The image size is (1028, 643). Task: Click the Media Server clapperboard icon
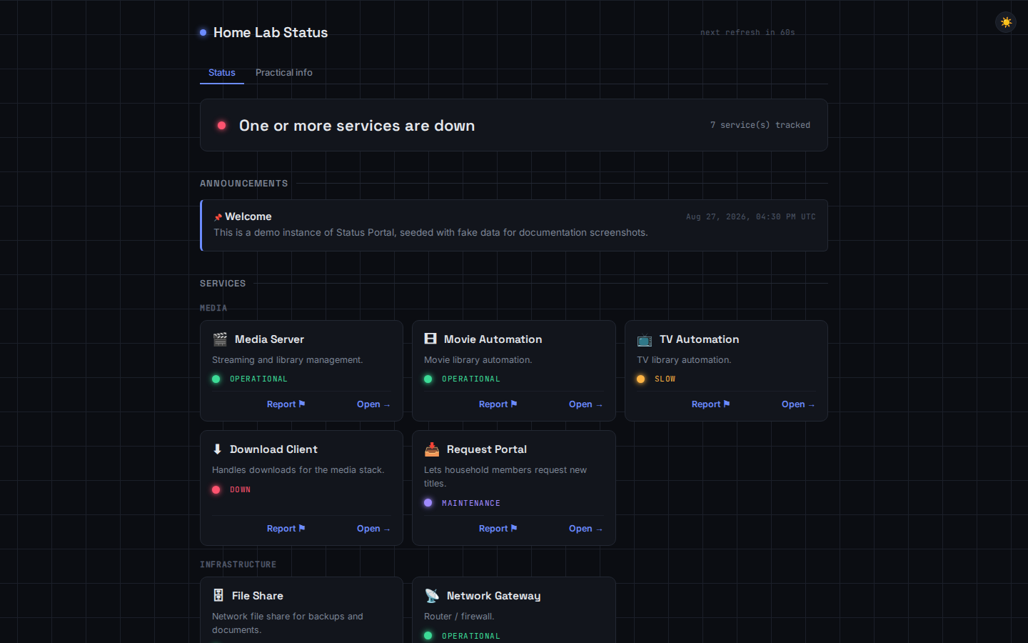220,339
